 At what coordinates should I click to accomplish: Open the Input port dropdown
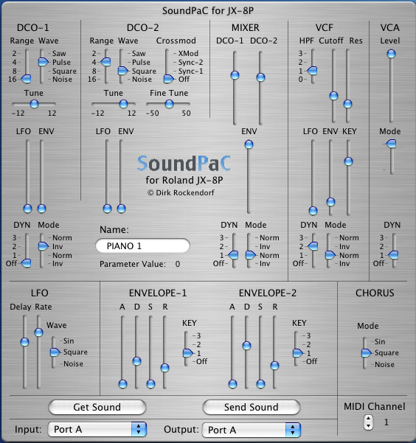(x=97, y=430)
